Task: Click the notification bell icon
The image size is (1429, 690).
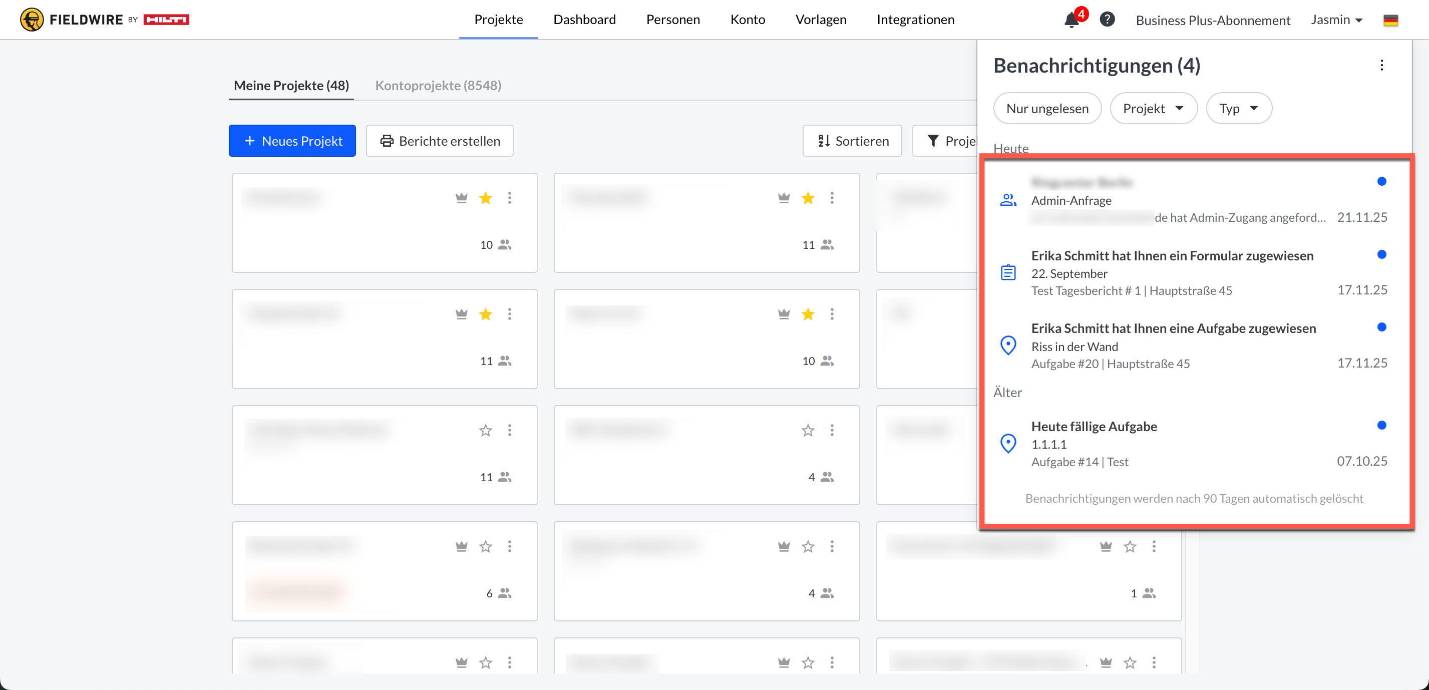Action: point(1071,21)
